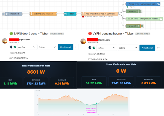Toggle the debug 16 node output button
This screenshot has width=164, height=116.
142,26
